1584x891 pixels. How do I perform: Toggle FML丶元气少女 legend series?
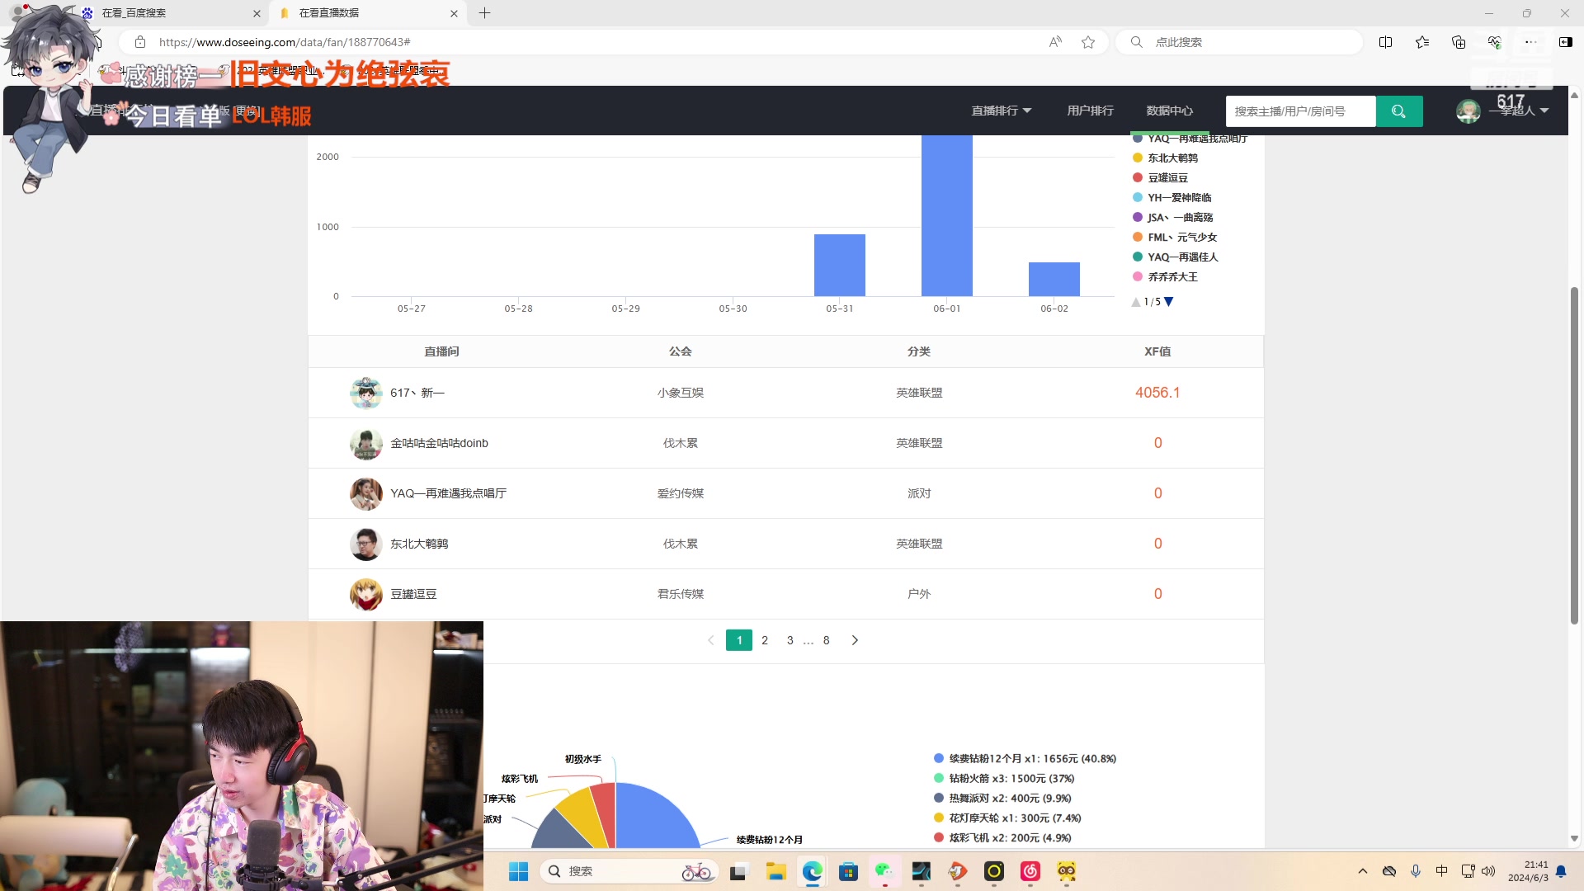pos(1175,238)
